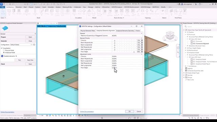Click the Column tool in ribbon
Screen dimensions: 217x122
(35, 11)
